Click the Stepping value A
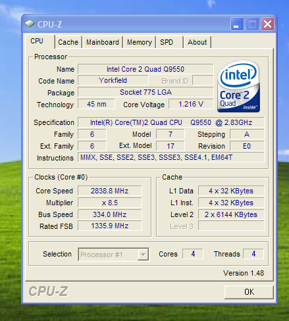Viewport: 289px width, 321px height. 247,134
